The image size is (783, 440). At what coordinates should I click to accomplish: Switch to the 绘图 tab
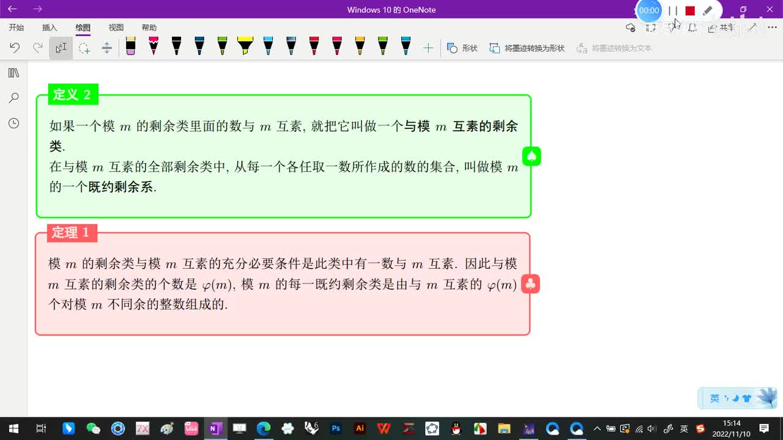(x=83, y=28)
